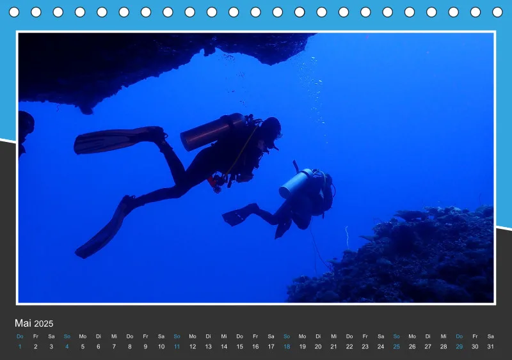
Task: Select day 30 in the calendar row
Action: [475, 347]
